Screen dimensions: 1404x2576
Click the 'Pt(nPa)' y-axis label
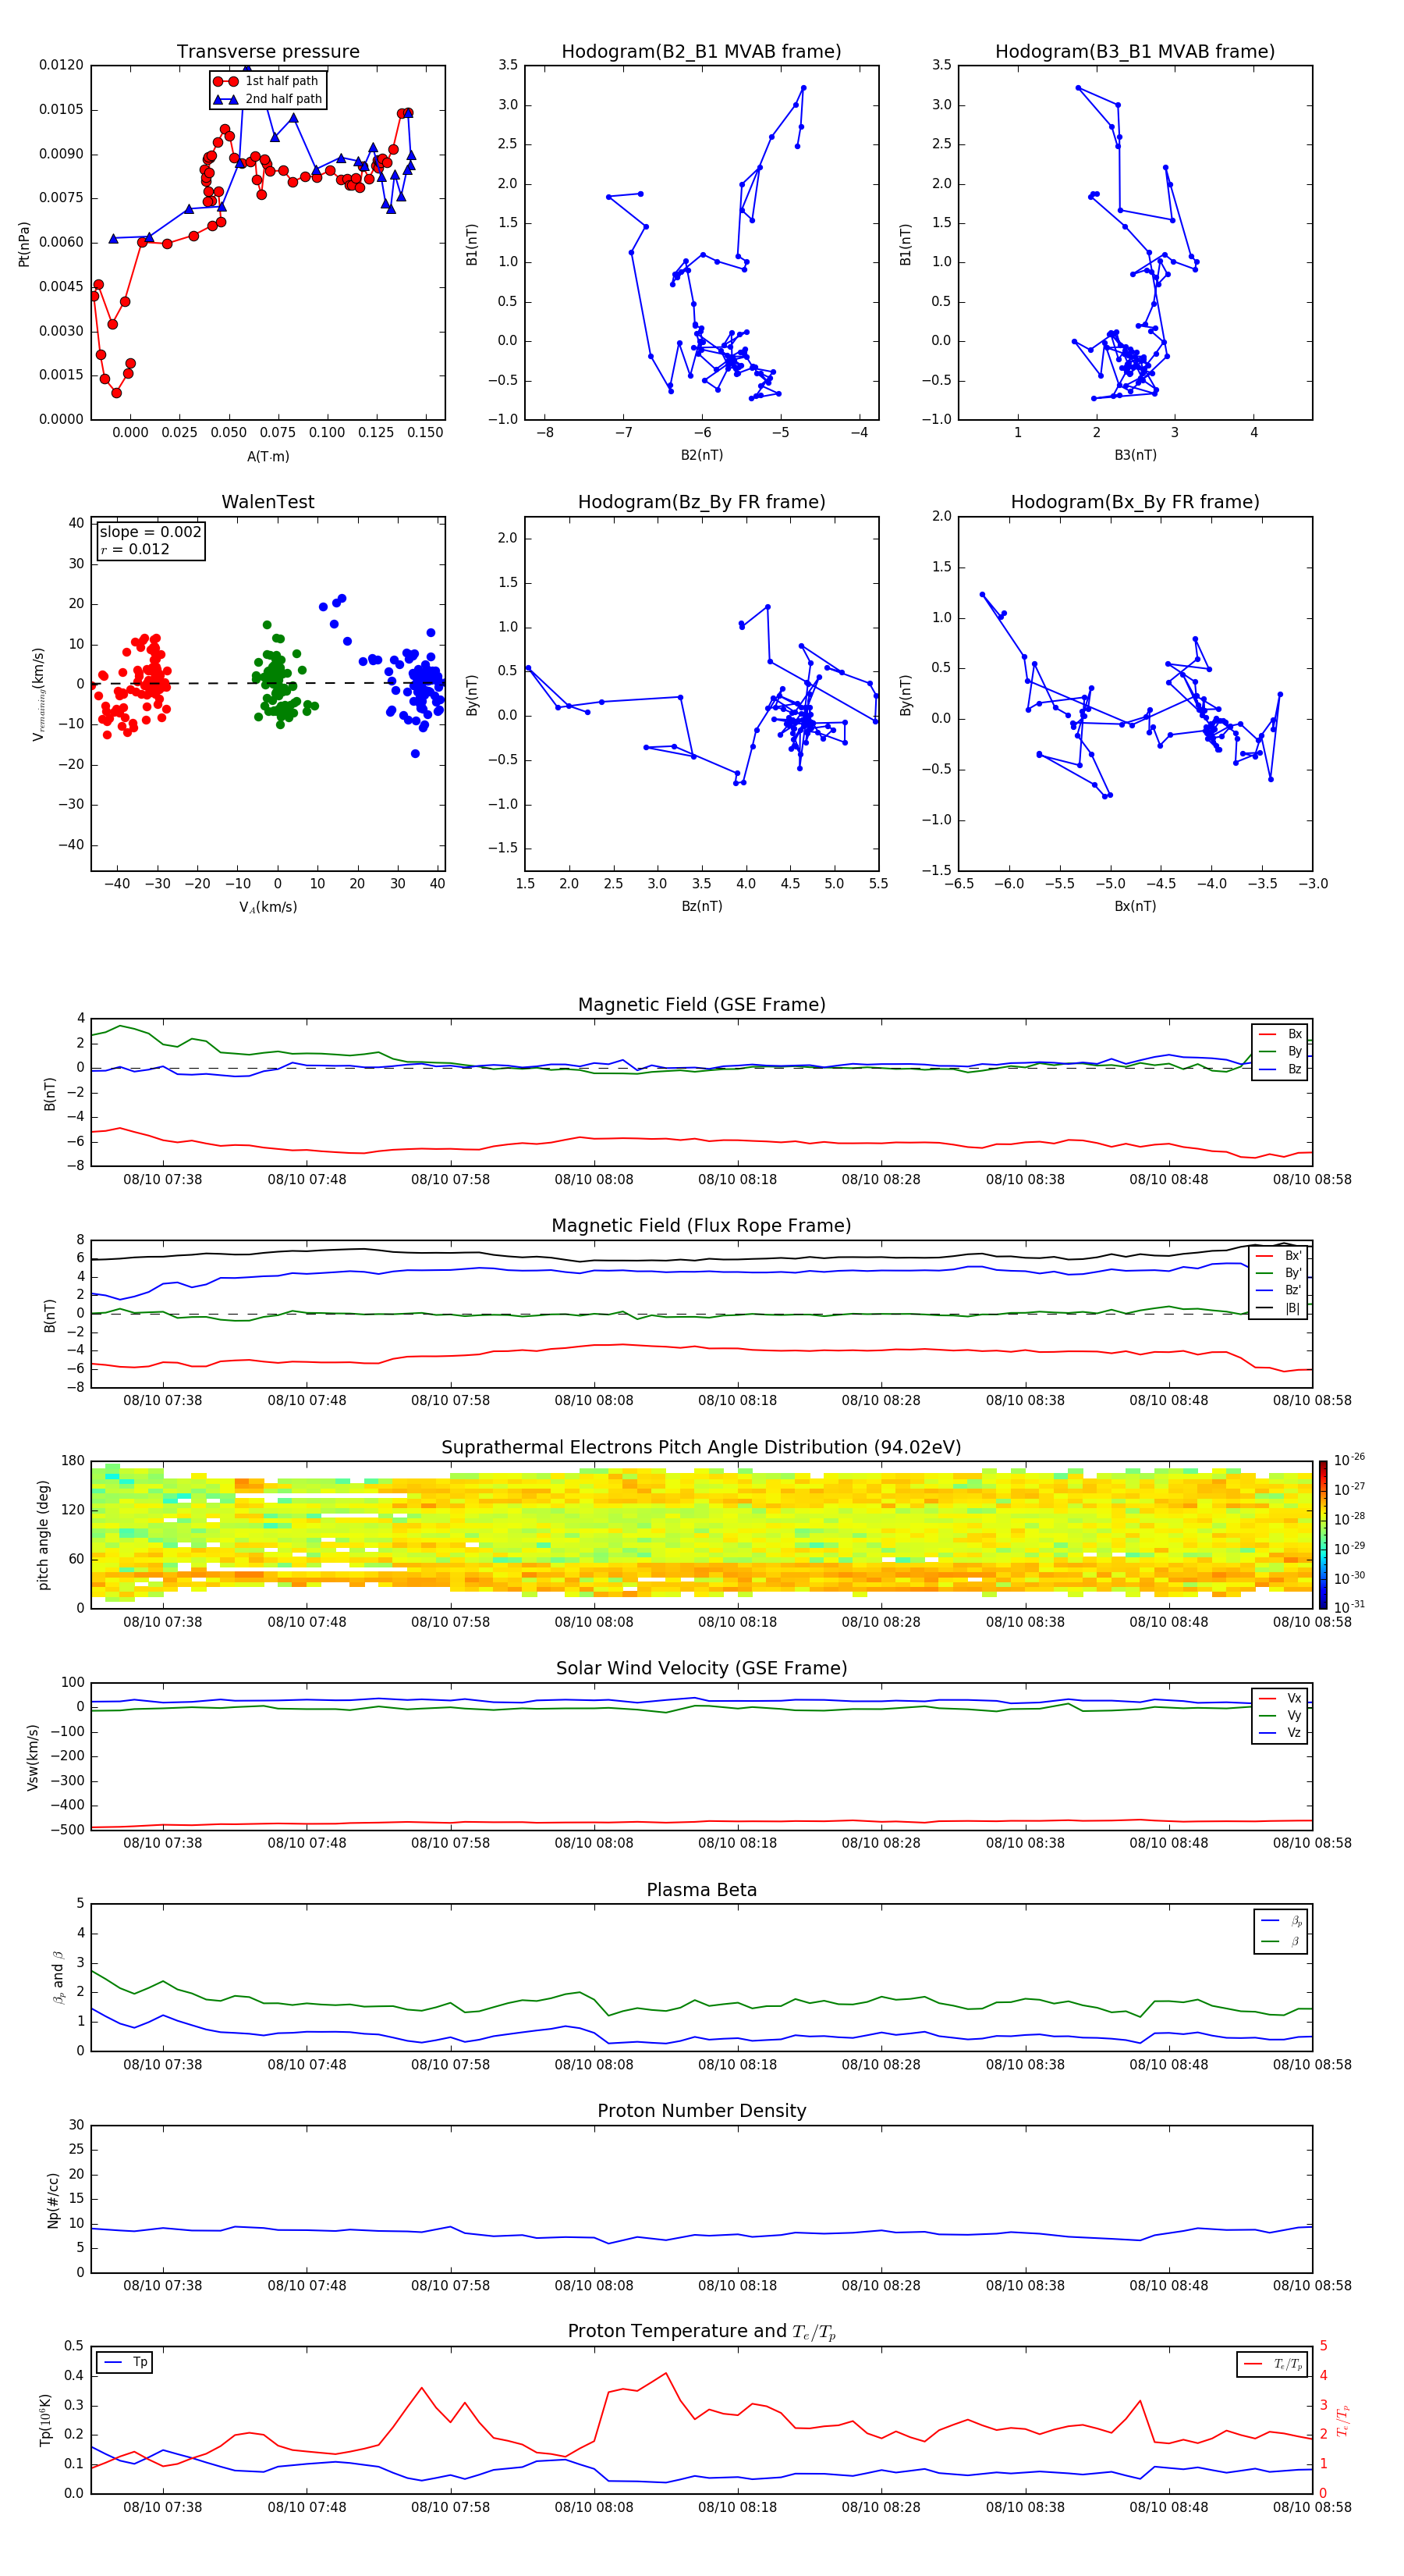(24, 244)
